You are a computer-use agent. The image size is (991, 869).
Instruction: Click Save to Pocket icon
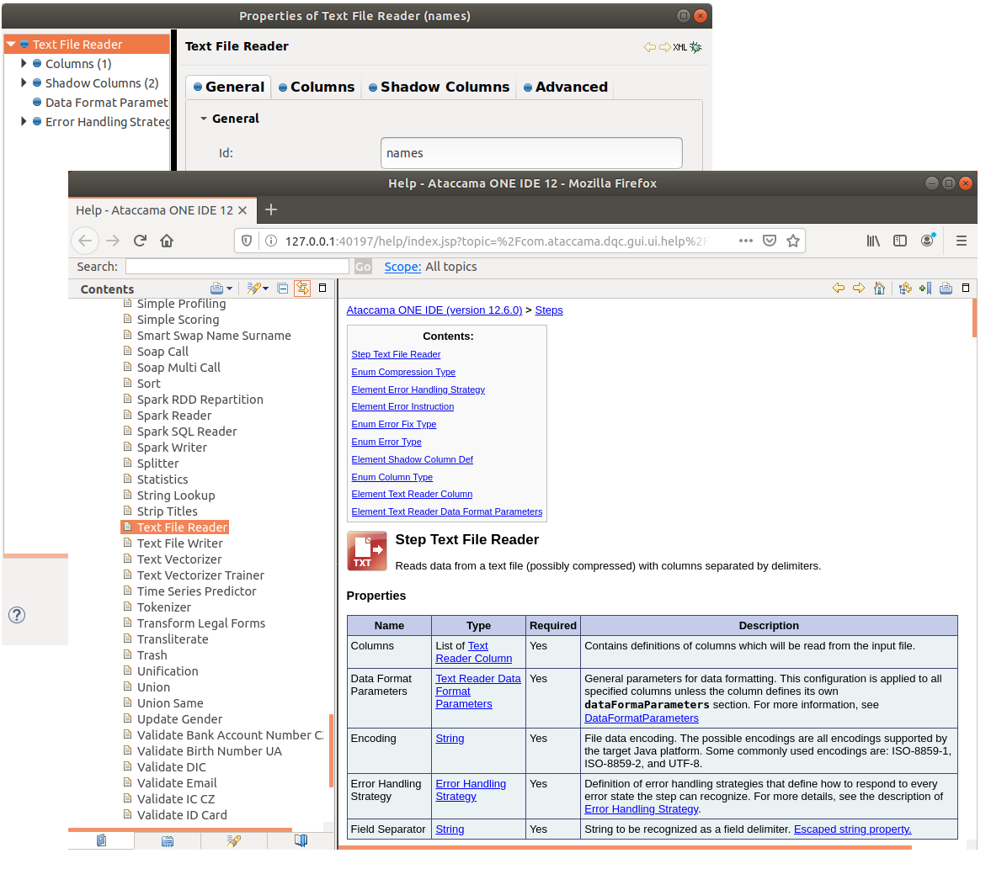[x=769, y=241]
